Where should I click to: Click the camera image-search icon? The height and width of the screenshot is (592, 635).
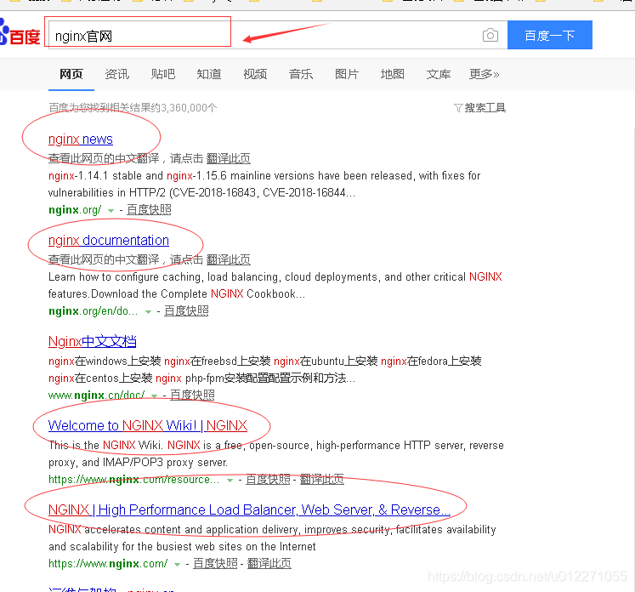[490, 35]
